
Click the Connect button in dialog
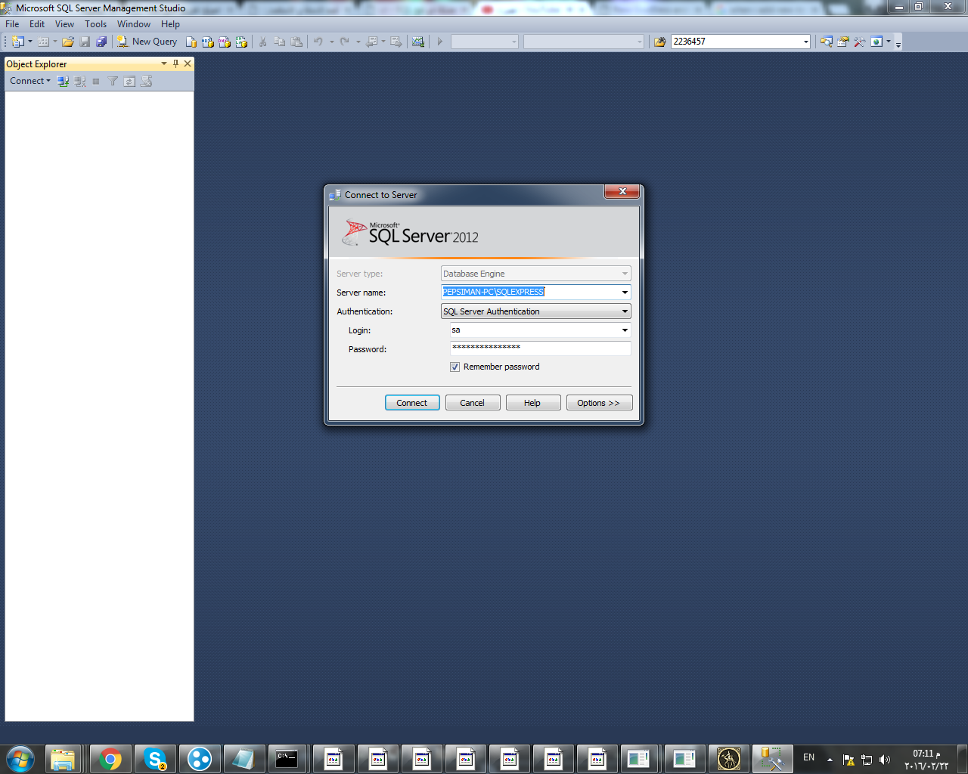click(x=412, y=403)
